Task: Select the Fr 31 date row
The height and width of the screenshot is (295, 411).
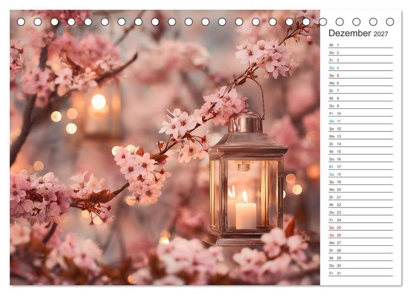Action: click(361, 273)
